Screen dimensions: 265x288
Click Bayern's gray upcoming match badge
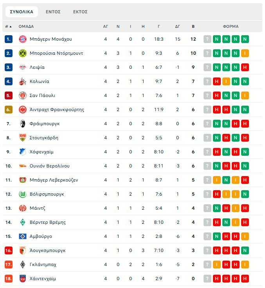207,39
